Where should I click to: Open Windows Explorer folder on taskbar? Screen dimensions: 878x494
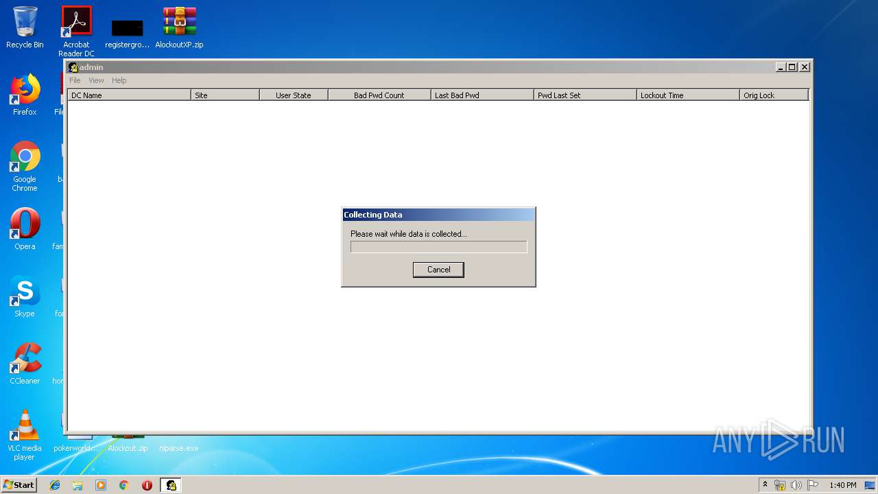78,485
